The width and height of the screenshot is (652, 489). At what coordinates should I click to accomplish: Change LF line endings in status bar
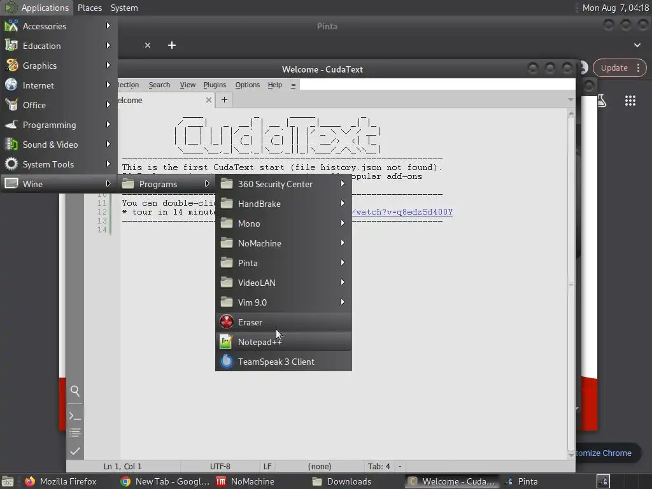coord(267,467)
